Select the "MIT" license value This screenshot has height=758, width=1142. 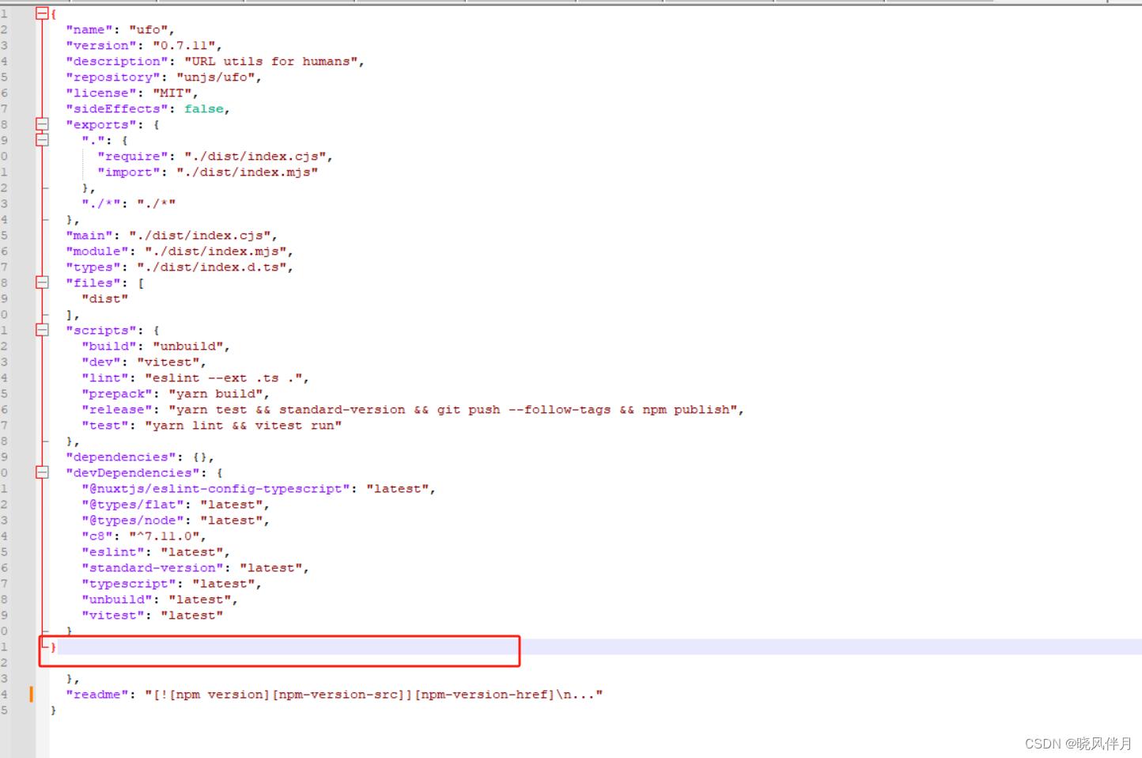click(172, 93)
